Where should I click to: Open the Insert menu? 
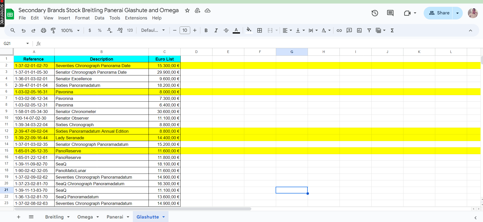64,18
